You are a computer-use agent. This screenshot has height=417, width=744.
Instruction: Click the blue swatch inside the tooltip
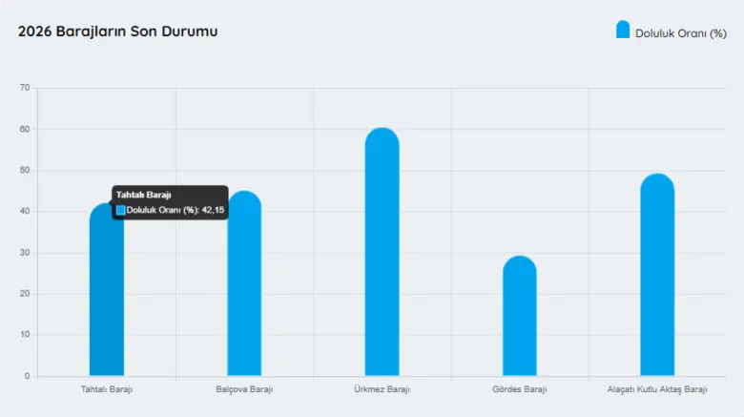pyautogui.click(x=120, y=210)
